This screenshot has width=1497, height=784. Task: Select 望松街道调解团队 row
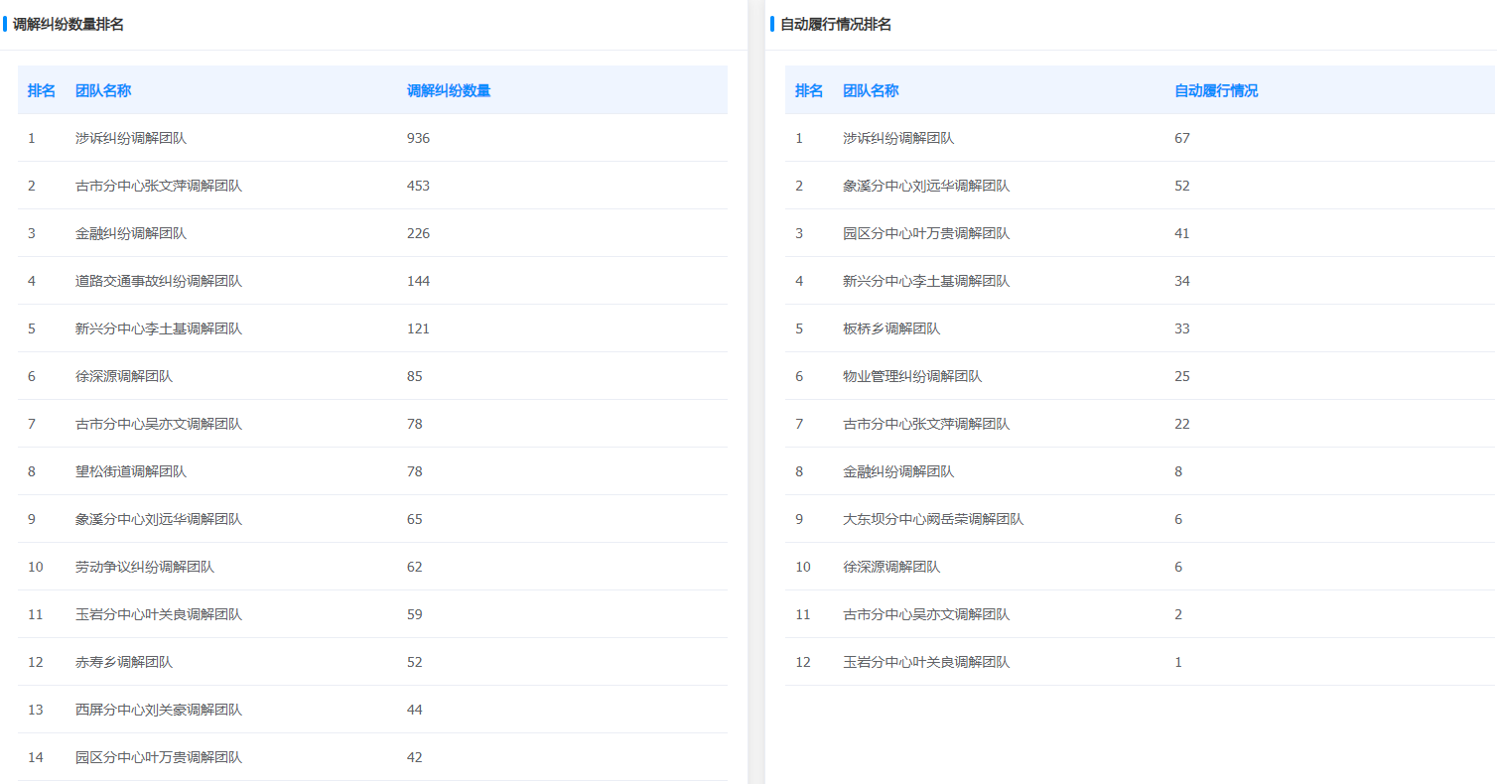131,471
